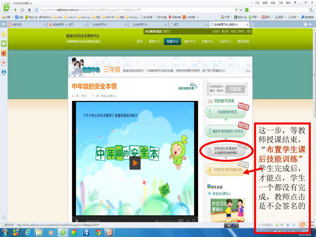Go to browser home page icon
This screenshot has width=316, height=237.
pyautogui.click(x=29, y=10)
